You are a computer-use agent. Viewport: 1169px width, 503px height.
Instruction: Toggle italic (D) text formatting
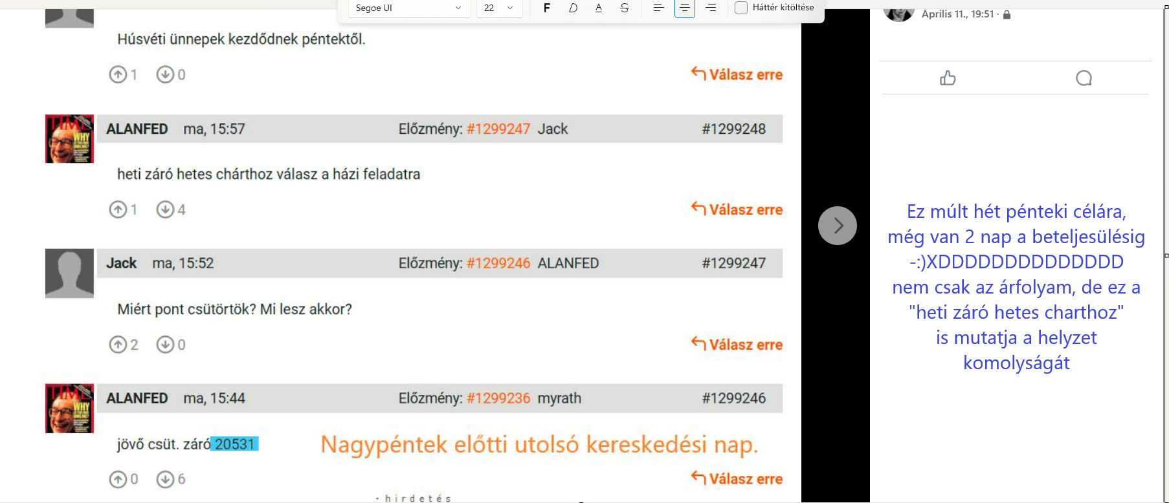tap(573, 8)
